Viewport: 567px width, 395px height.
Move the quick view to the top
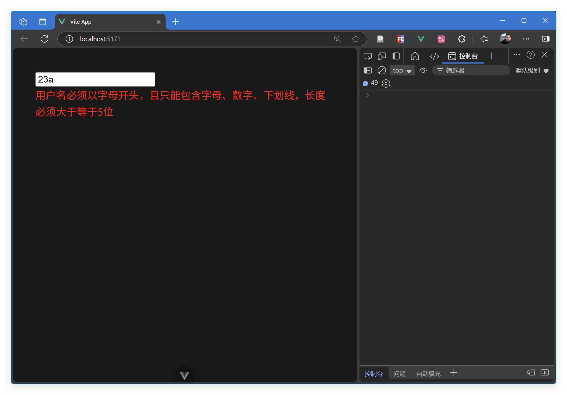(531, 372)
